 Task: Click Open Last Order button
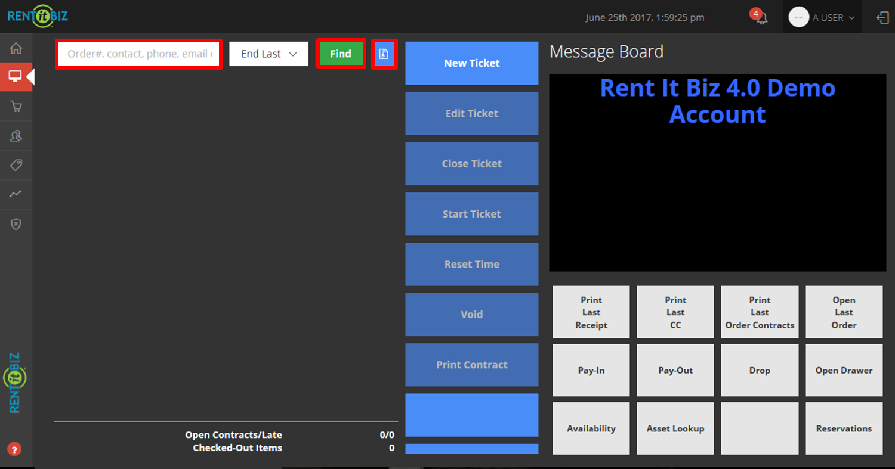point(844,312)
